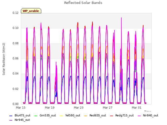The height and width of the screenshot is (125, 167).
Task: Click the 0.08 y-axis tick label
Action: click(x=16, y=43)
